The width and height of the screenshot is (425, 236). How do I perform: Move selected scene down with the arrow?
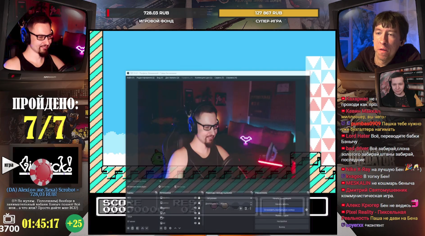tap(147, 228)
